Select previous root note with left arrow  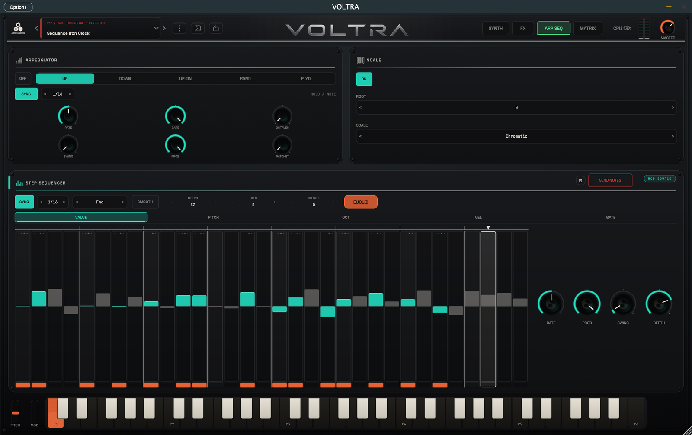[x=360, y=108]
